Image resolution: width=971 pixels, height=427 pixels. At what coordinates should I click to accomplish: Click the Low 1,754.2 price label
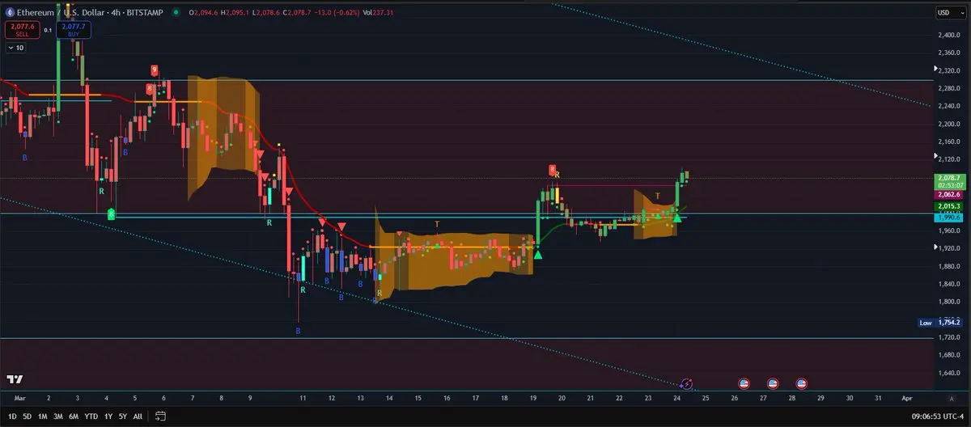pyautogui.click(x=940, y=323)
